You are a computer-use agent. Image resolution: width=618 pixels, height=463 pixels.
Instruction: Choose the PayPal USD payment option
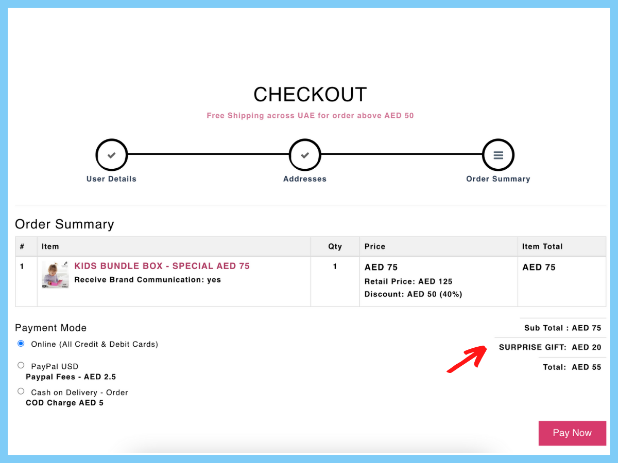tap(21, 365)
